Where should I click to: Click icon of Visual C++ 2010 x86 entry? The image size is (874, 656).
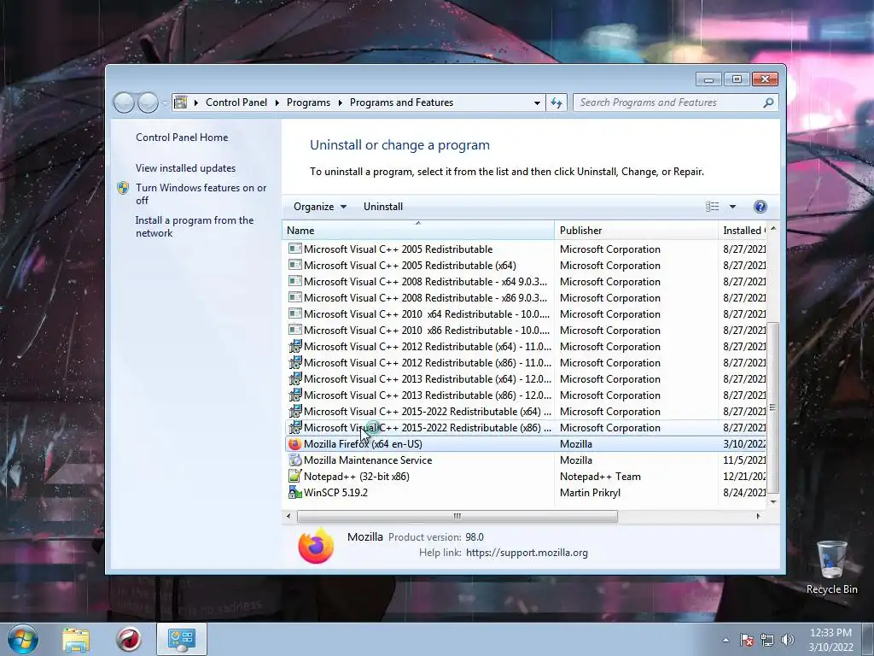tap(294, 330)
